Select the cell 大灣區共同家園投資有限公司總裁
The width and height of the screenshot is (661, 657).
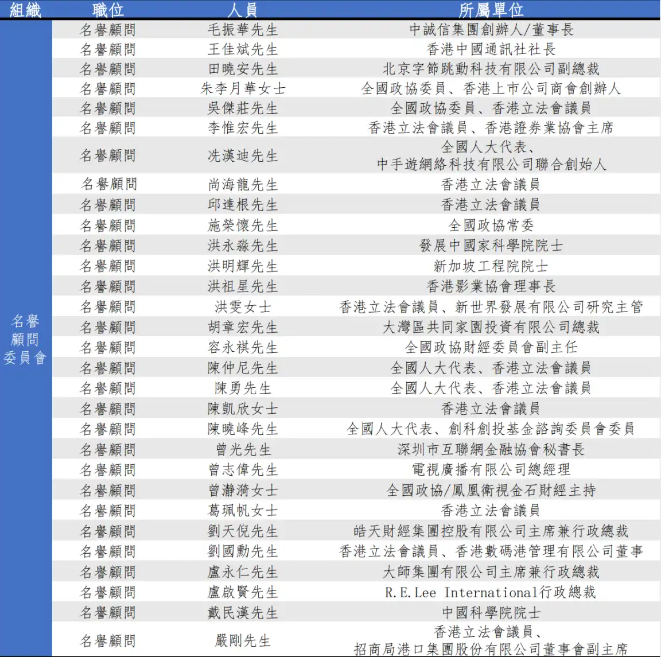492,327
